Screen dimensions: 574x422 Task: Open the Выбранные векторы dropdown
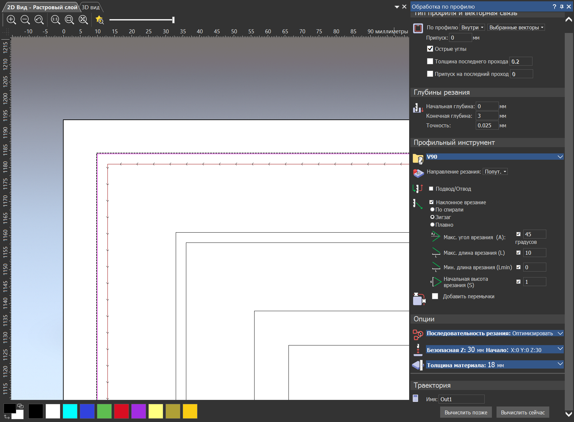(x=516, y=27)
